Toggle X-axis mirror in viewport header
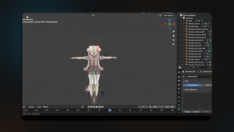The height and width of the screenshot is (132, 234). pos(161,16)
